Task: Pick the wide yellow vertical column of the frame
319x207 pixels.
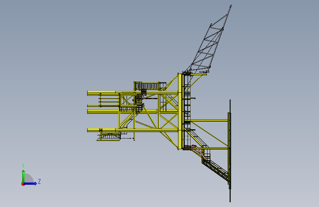Action: coord(180,111)
